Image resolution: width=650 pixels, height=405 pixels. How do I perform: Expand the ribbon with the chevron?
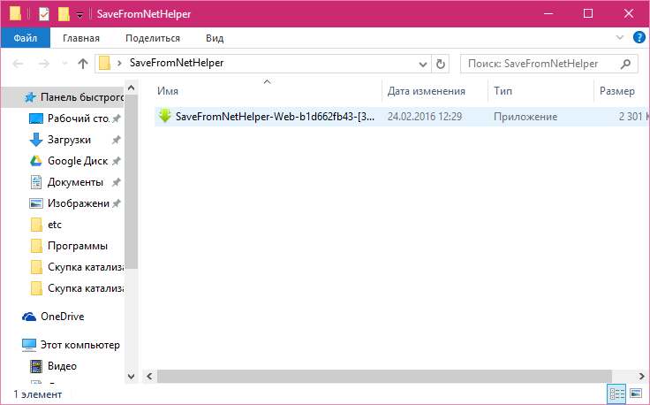[x=620, y=37]
